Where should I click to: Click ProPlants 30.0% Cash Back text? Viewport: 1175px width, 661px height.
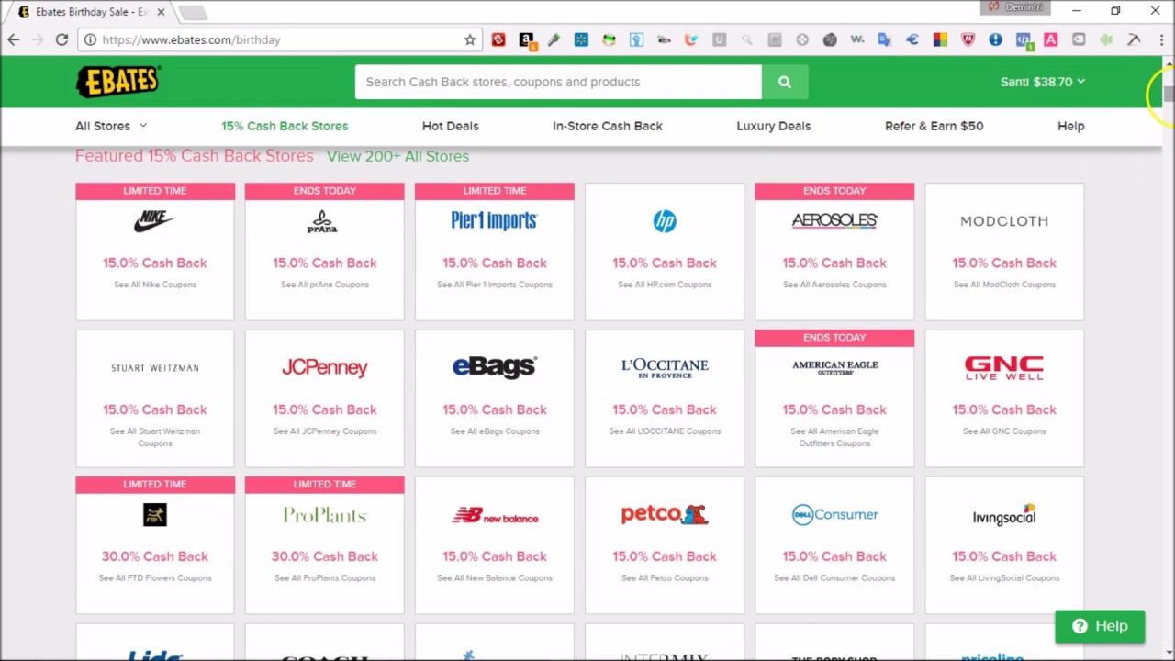(x=325, y=556)
